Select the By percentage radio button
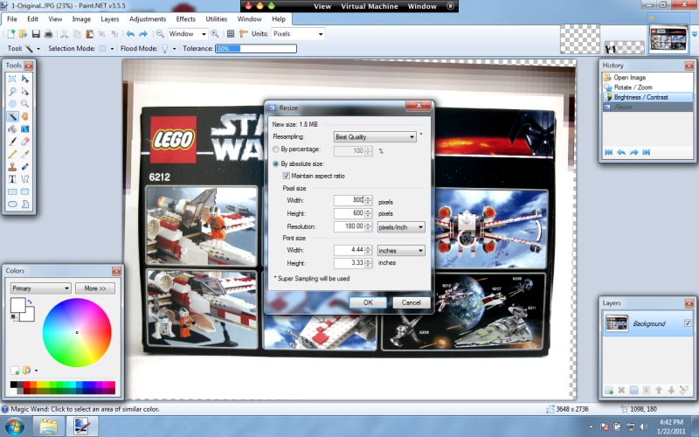Image resolution: width=699 pixels, height=437 pixels. [276, 149]
